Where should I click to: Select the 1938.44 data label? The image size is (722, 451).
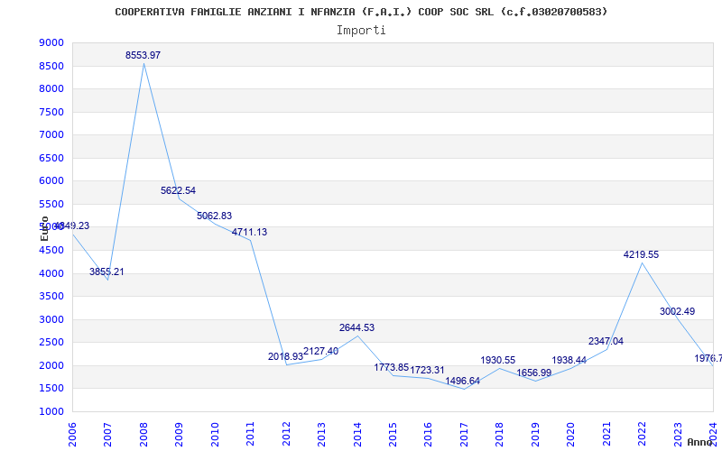569,360
